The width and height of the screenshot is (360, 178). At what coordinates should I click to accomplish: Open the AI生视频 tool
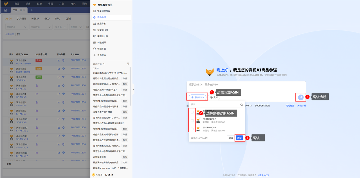pyautogui.click(x=111, y=42)
